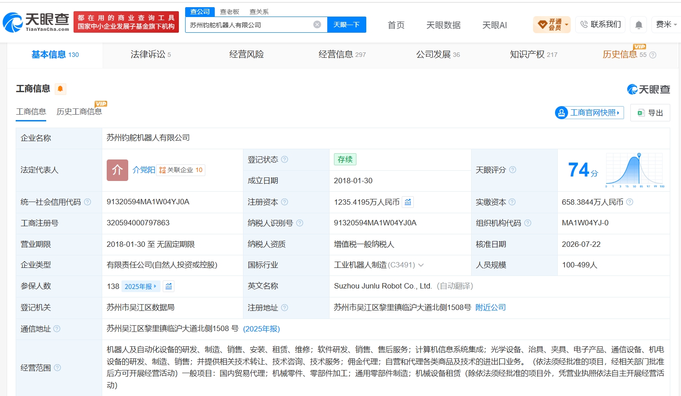Screen dimensions: 681x396
Task: Click the orange alert bell beside 工商信息
Action: (x=61, y=89)
